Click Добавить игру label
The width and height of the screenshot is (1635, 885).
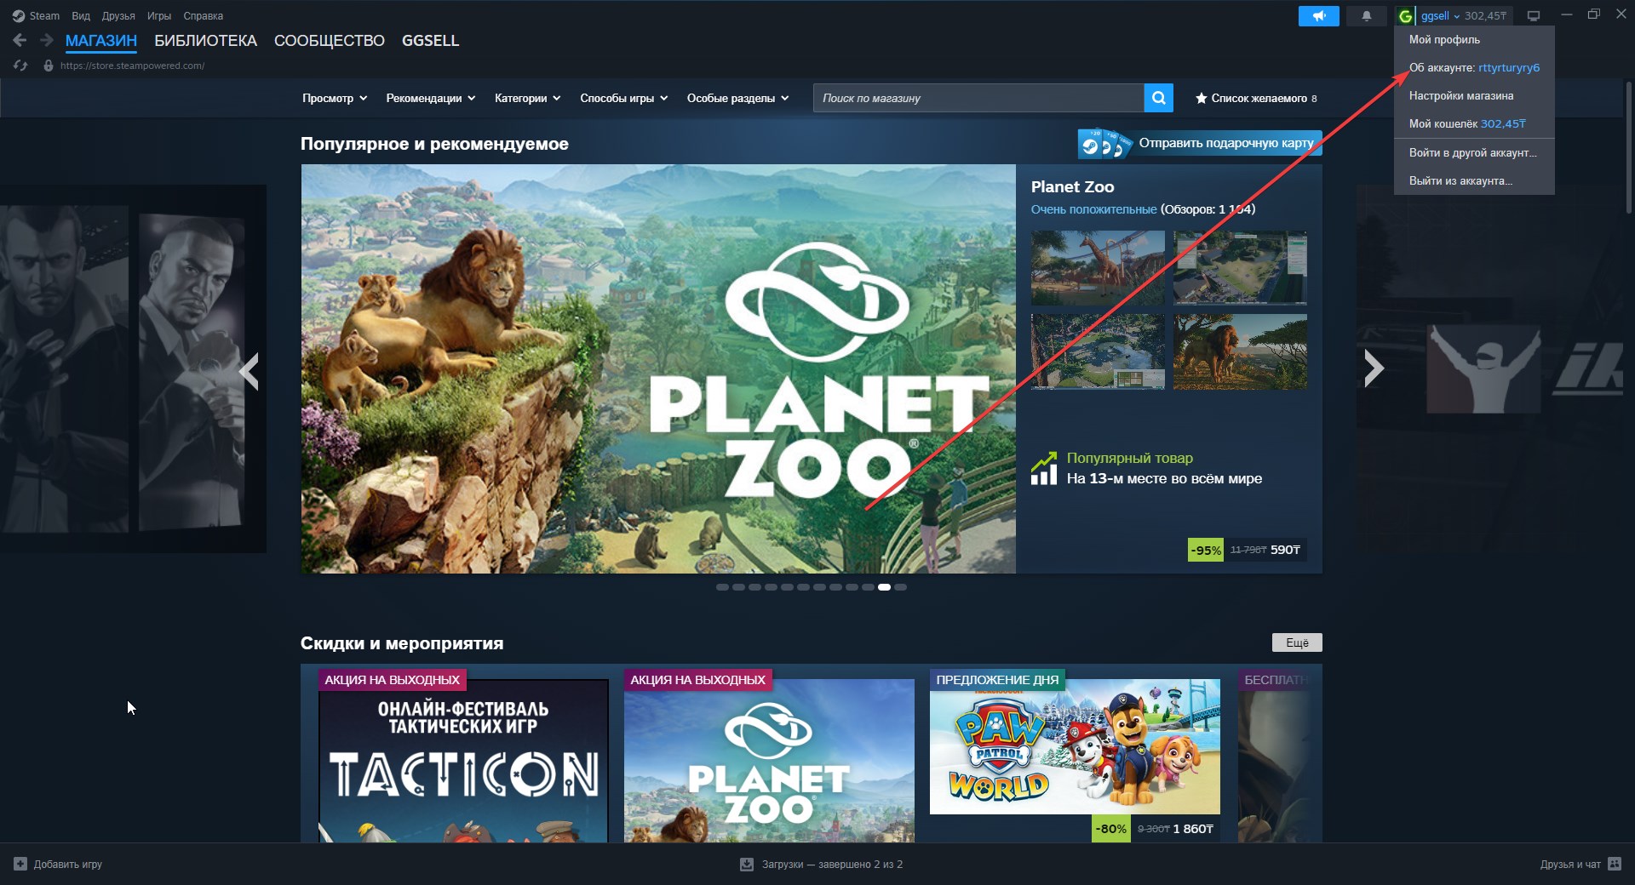pyautogui.click(x=68, y=864)
